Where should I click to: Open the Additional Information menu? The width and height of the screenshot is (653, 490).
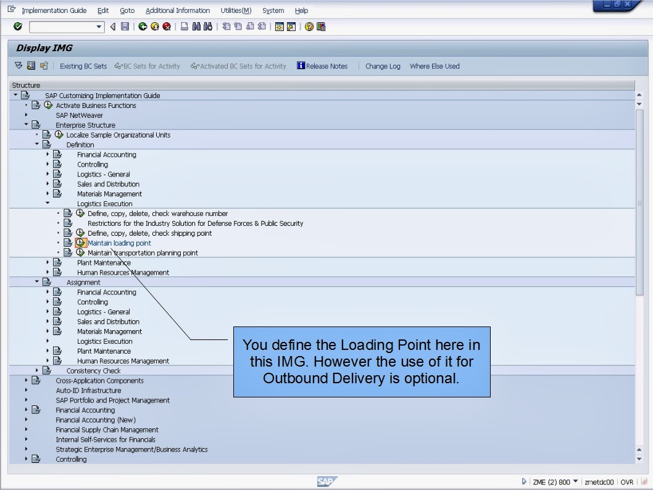178,10
